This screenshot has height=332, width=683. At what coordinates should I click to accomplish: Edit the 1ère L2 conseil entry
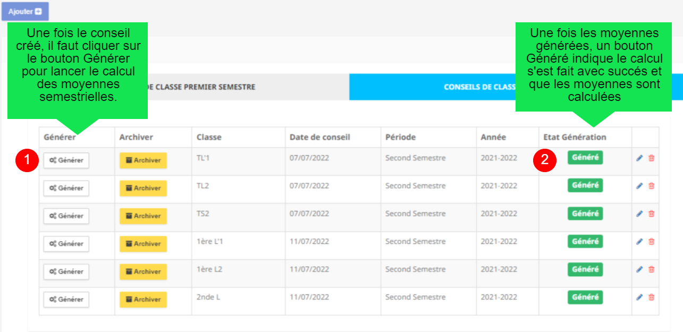pos(639,269)
